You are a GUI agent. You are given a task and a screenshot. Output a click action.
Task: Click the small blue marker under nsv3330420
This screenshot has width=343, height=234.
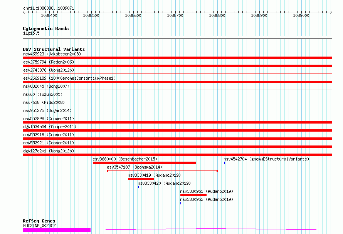138,187
